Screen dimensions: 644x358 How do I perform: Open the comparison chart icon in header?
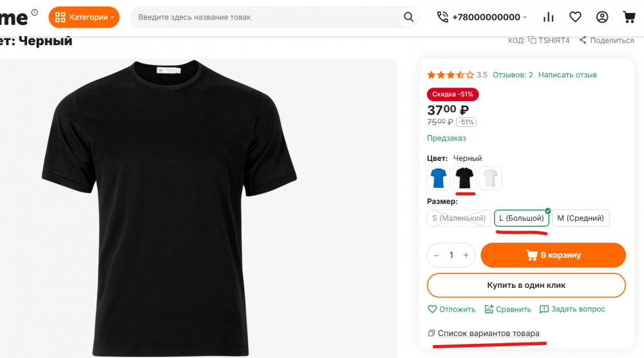[x=549, y=17]
